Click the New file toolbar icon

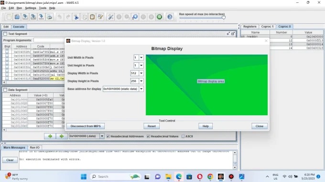coord(9,17)
